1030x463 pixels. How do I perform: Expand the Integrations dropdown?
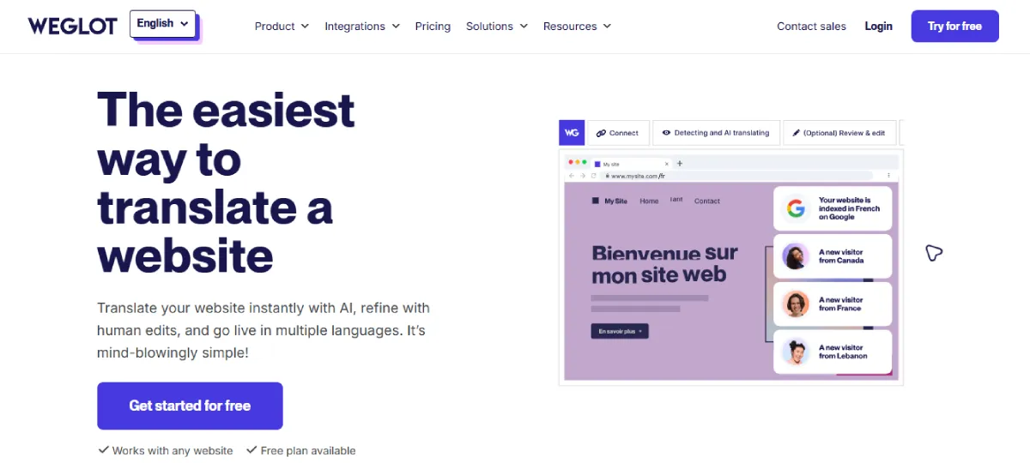tap(362, 27)
